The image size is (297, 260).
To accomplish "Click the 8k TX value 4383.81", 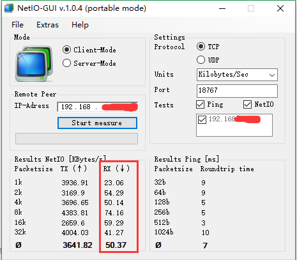I will click(75, 213).
